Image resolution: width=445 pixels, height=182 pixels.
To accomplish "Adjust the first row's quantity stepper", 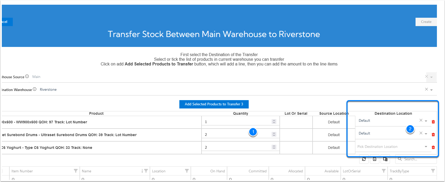I will tap(274, 122).
